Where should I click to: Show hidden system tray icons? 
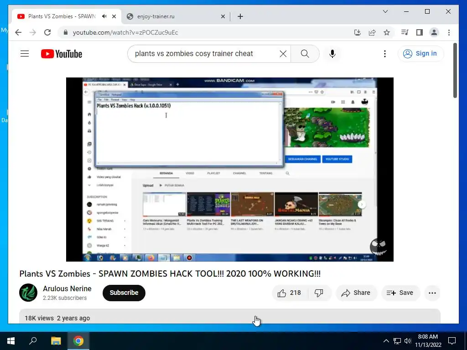(x=386, y=341)
